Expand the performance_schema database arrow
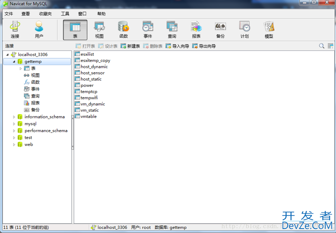The height and width of the screenshot is (233, 336). 14,131
